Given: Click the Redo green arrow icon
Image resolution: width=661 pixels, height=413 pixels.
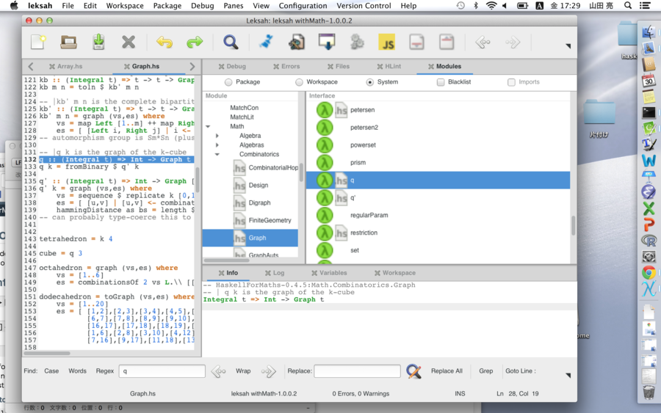Looking at the screenshot, I should click(195, 42).
